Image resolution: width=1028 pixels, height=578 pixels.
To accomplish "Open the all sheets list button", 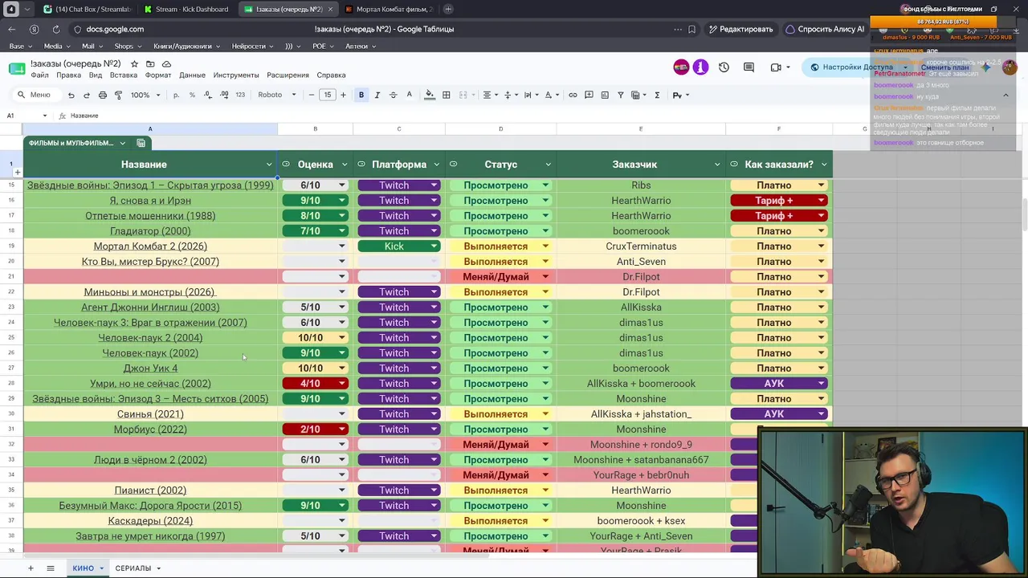I will [50, 568].
